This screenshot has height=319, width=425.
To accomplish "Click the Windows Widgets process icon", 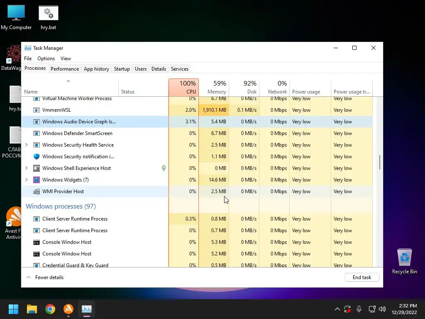I will 37,180.
